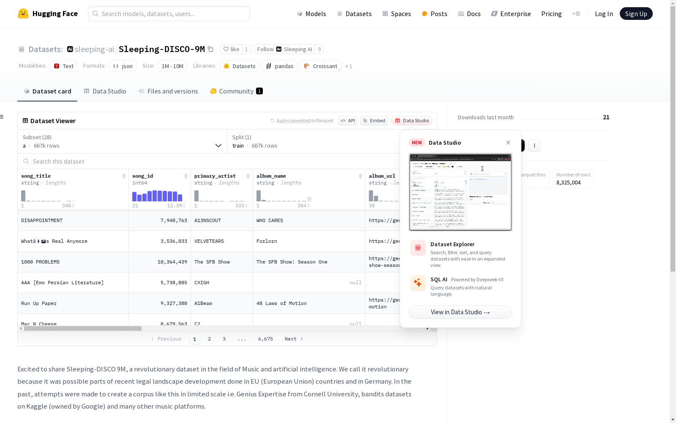Viewport: 676px width, 423px height.
Task: Click the Sign Up button
Action: click(636, 14)
